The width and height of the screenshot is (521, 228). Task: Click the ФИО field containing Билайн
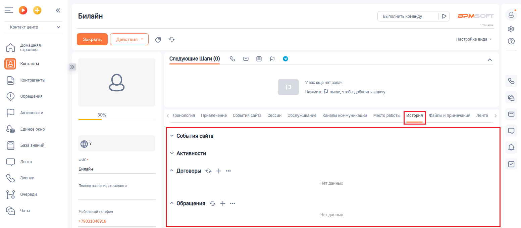click(x=117, y=169)
